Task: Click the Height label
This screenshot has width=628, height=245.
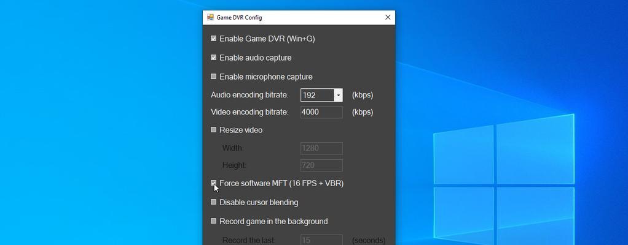Action: point(234,165)
